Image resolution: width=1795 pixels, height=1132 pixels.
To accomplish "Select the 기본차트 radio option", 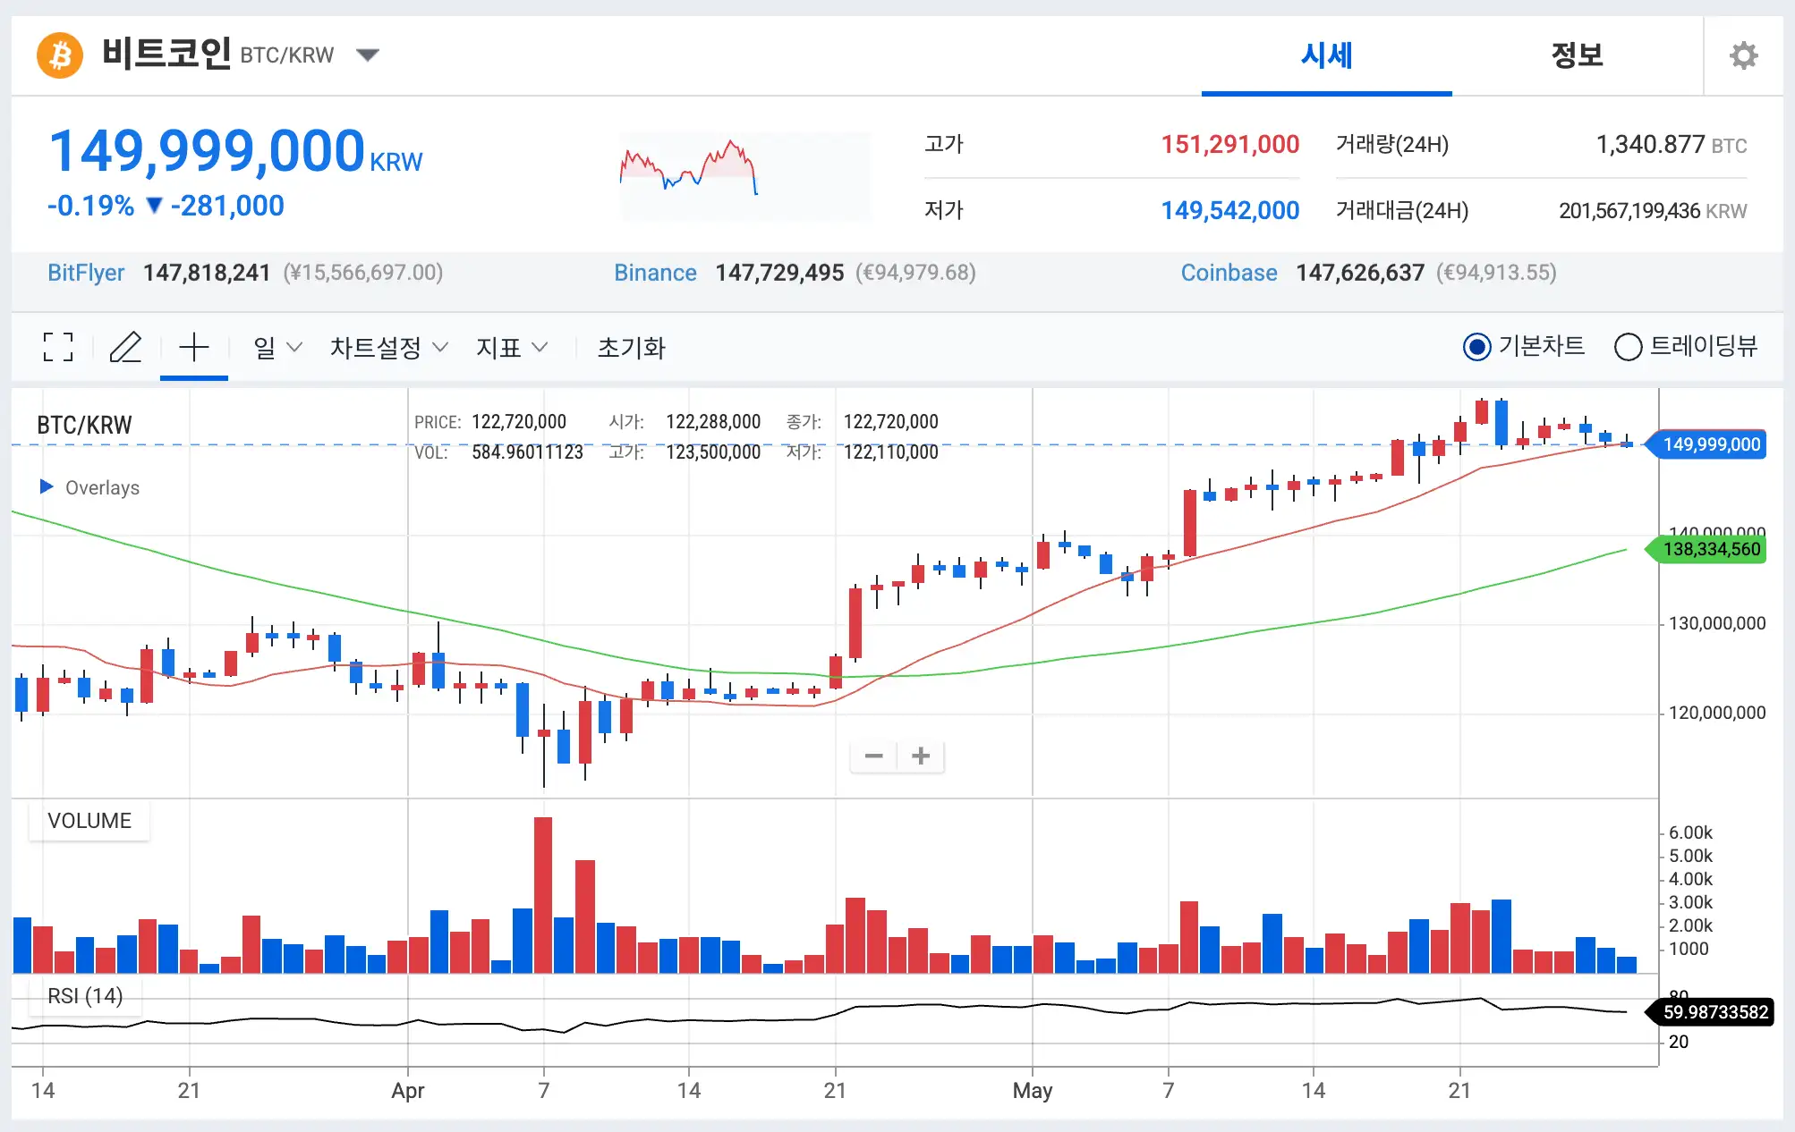I will [1476, 347].
